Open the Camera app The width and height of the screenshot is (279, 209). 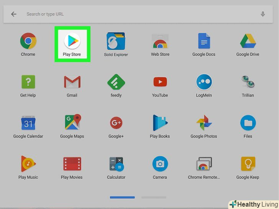[x=160, y=164]
